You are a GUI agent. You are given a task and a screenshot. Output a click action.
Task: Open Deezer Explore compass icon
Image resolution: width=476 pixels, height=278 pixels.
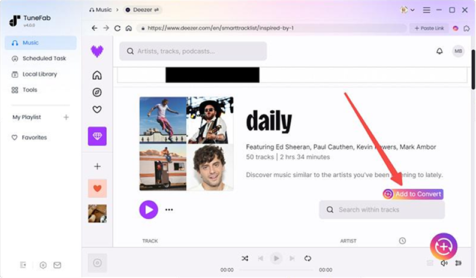(97, 92)
